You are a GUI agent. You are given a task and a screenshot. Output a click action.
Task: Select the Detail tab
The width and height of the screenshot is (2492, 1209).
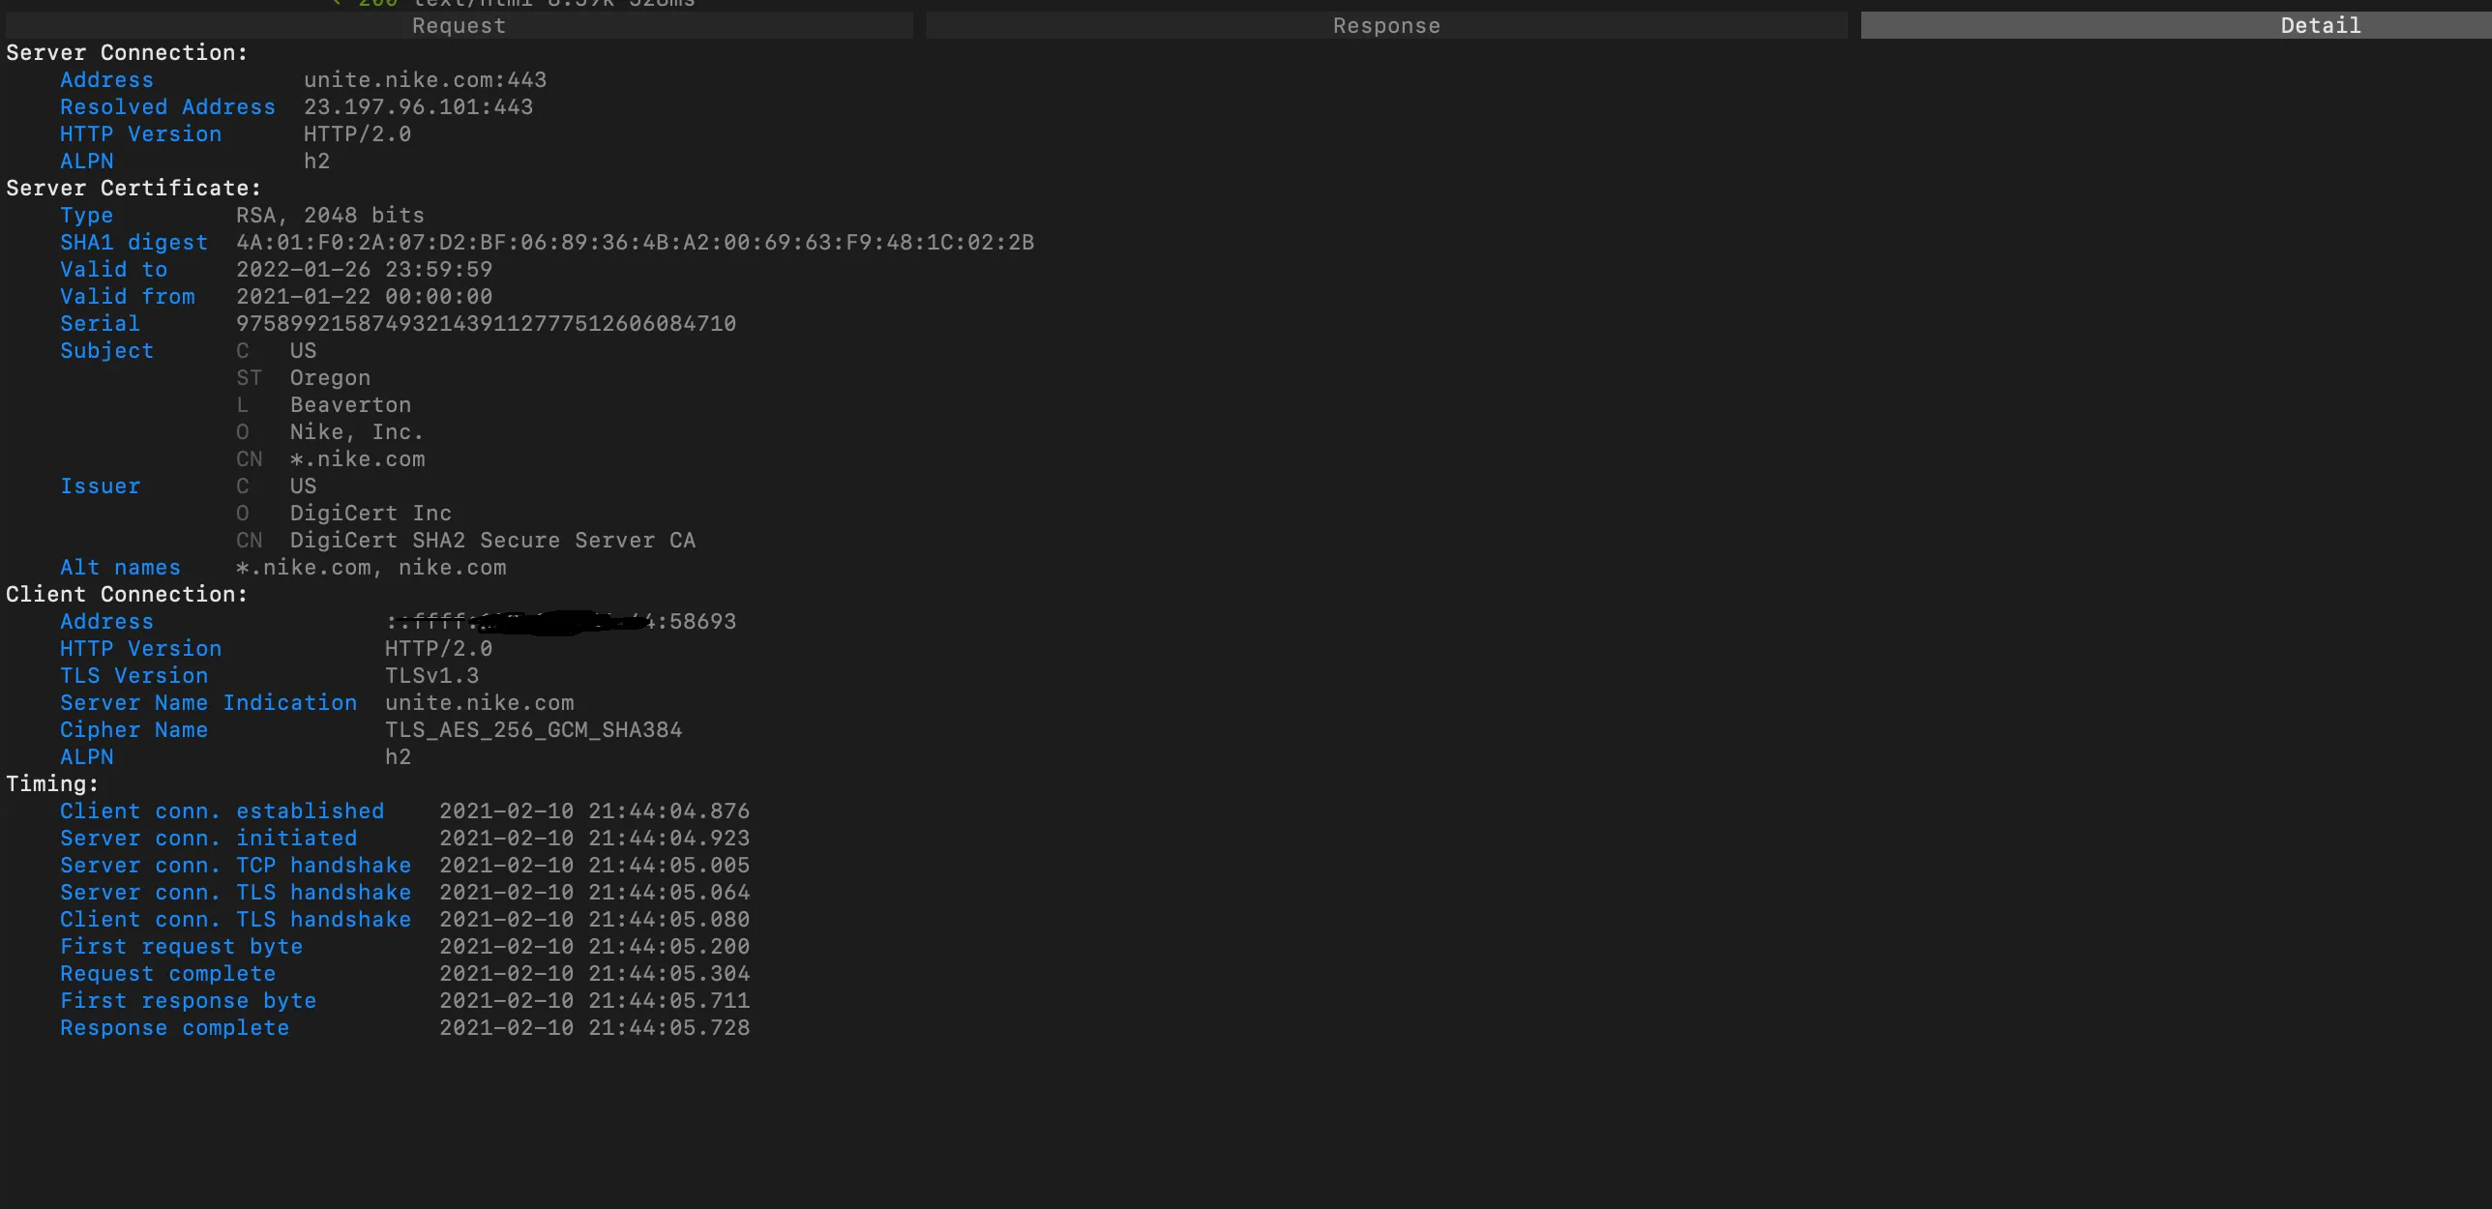[2320, 26]
